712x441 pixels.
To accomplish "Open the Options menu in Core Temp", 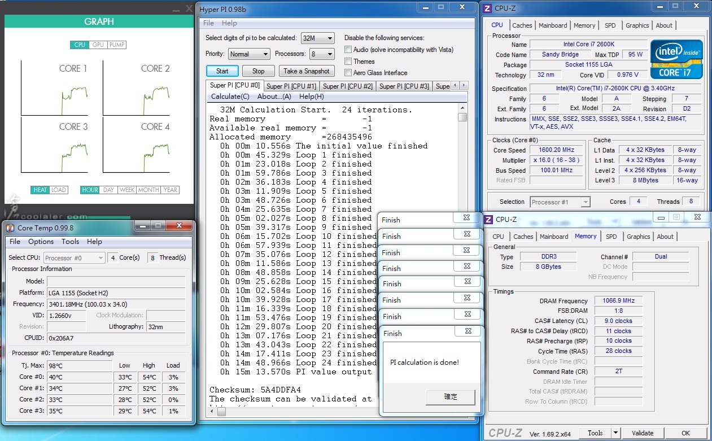I will tap(41, 241).
